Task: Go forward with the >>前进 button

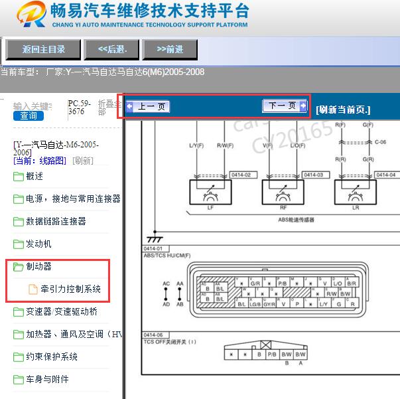Action: click(x=170, y=50)
